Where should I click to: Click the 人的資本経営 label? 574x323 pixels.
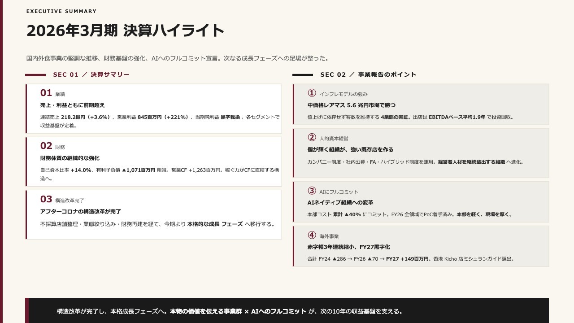click(x=334, y=139)
